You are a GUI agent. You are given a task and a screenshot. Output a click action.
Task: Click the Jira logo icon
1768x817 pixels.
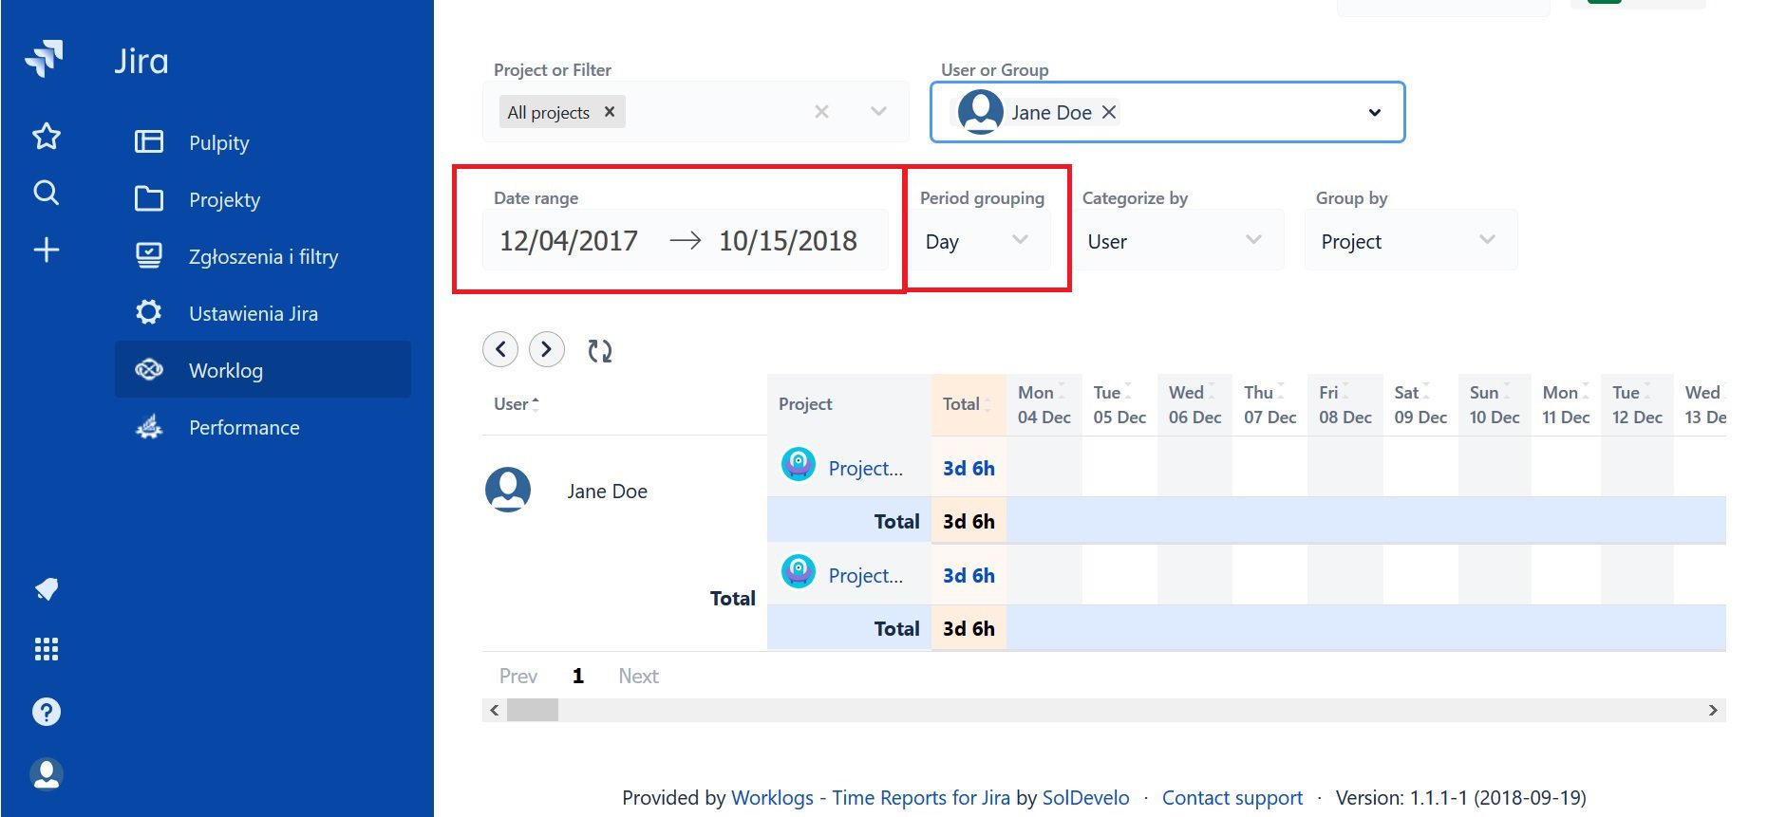coord(45,58)
